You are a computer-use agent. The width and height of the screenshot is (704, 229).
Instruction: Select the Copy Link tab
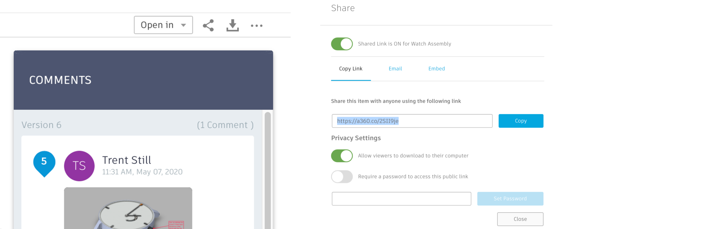click(x=351, y=69)
